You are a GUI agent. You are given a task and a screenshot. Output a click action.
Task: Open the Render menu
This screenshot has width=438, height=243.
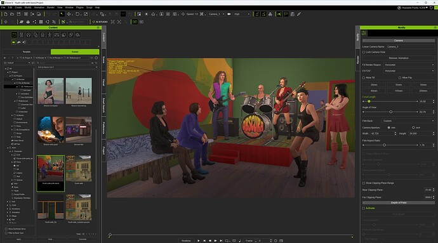(x=51, y=8)
